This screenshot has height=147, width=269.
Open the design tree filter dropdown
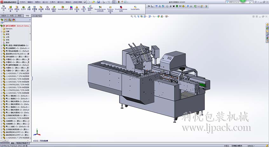tap(2, 23)
